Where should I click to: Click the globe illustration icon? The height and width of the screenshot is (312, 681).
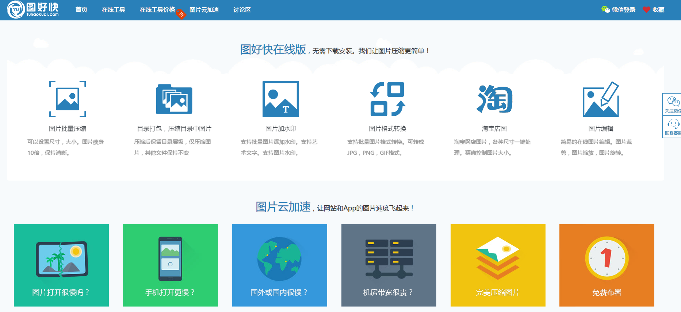(279, 259)
